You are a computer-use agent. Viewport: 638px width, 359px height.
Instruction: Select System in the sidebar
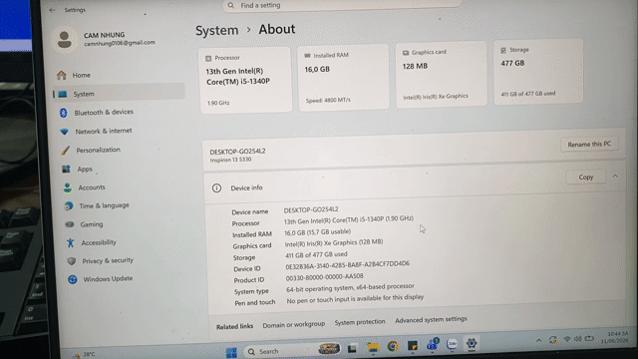pyautogui.click(x=119, y=94)
